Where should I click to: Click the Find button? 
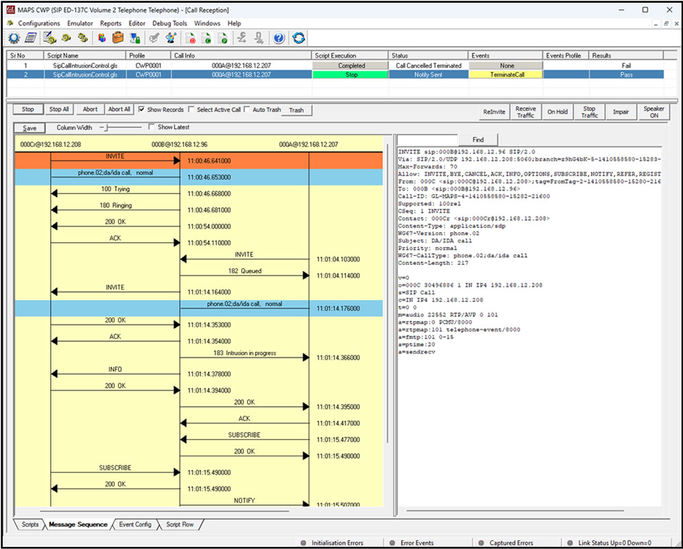(478, 139)
